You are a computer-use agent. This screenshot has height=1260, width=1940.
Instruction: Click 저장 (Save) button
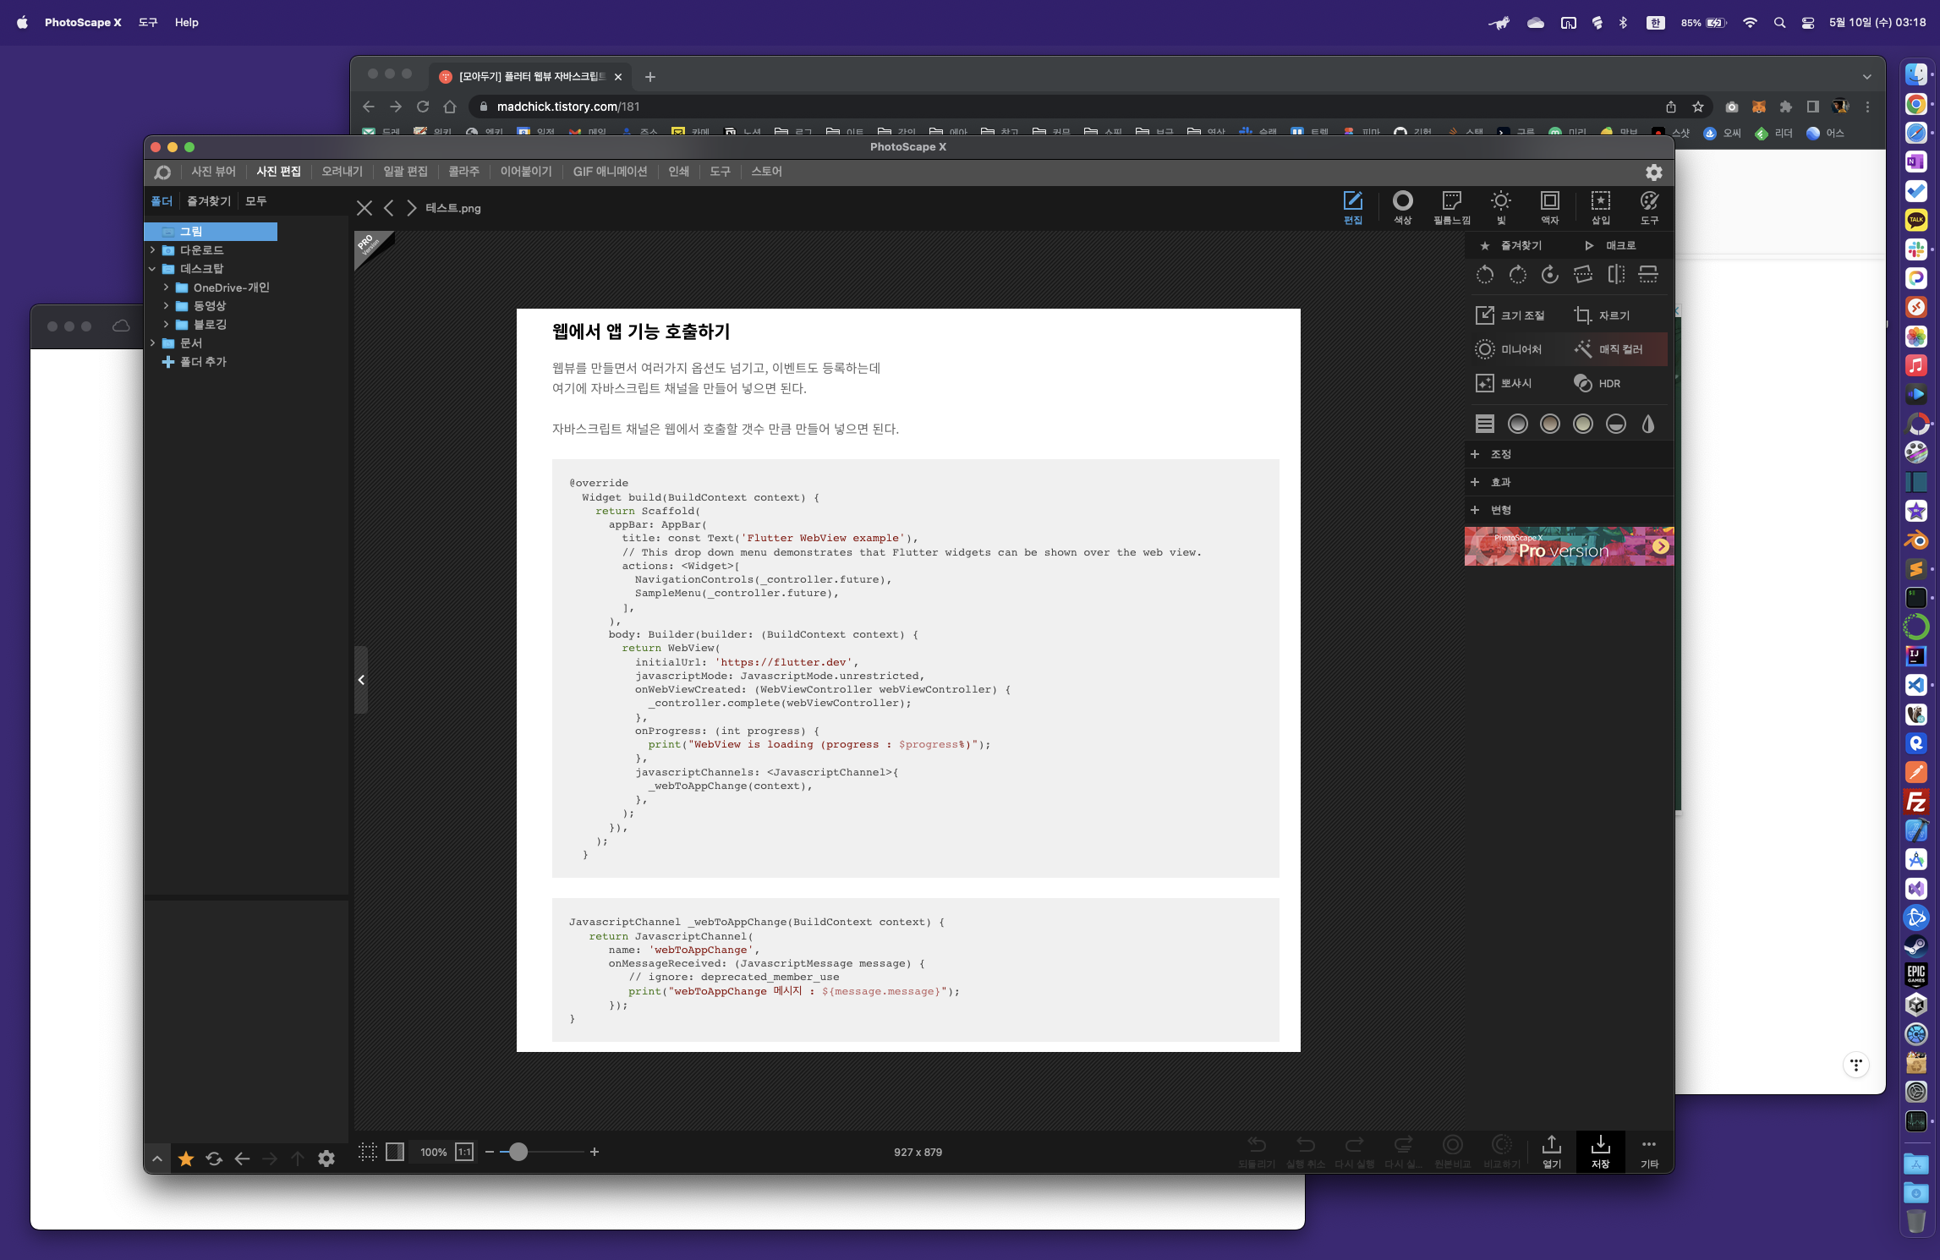pyautogui.click(x=1600, y=1152)
